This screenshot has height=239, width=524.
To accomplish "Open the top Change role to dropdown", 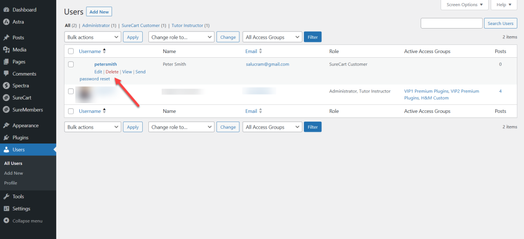I will coord(182,37).
